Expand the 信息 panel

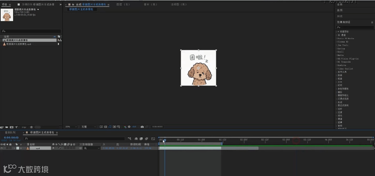(x=340, y=5)
